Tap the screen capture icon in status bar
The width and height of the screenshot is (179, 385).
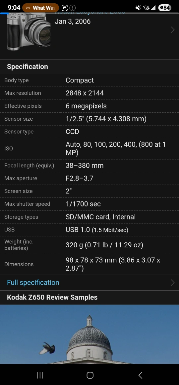tap(65, 8)
